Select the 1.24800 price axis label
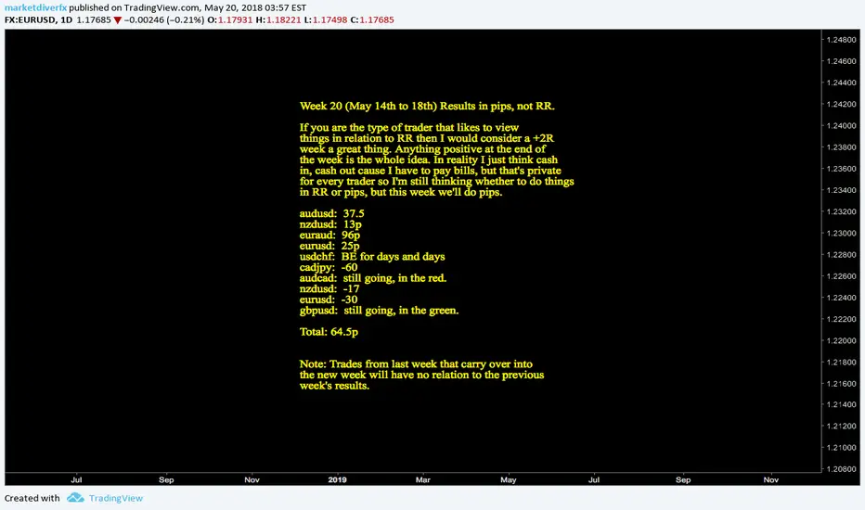Viewport: 865px width, 510px height. [x=841, y=40]
